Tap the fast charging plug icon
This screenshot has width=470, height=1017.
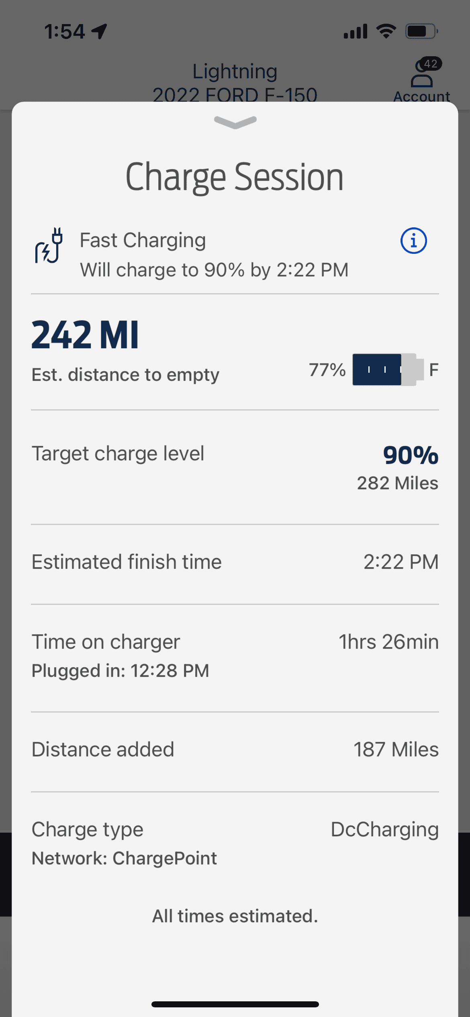49,245
